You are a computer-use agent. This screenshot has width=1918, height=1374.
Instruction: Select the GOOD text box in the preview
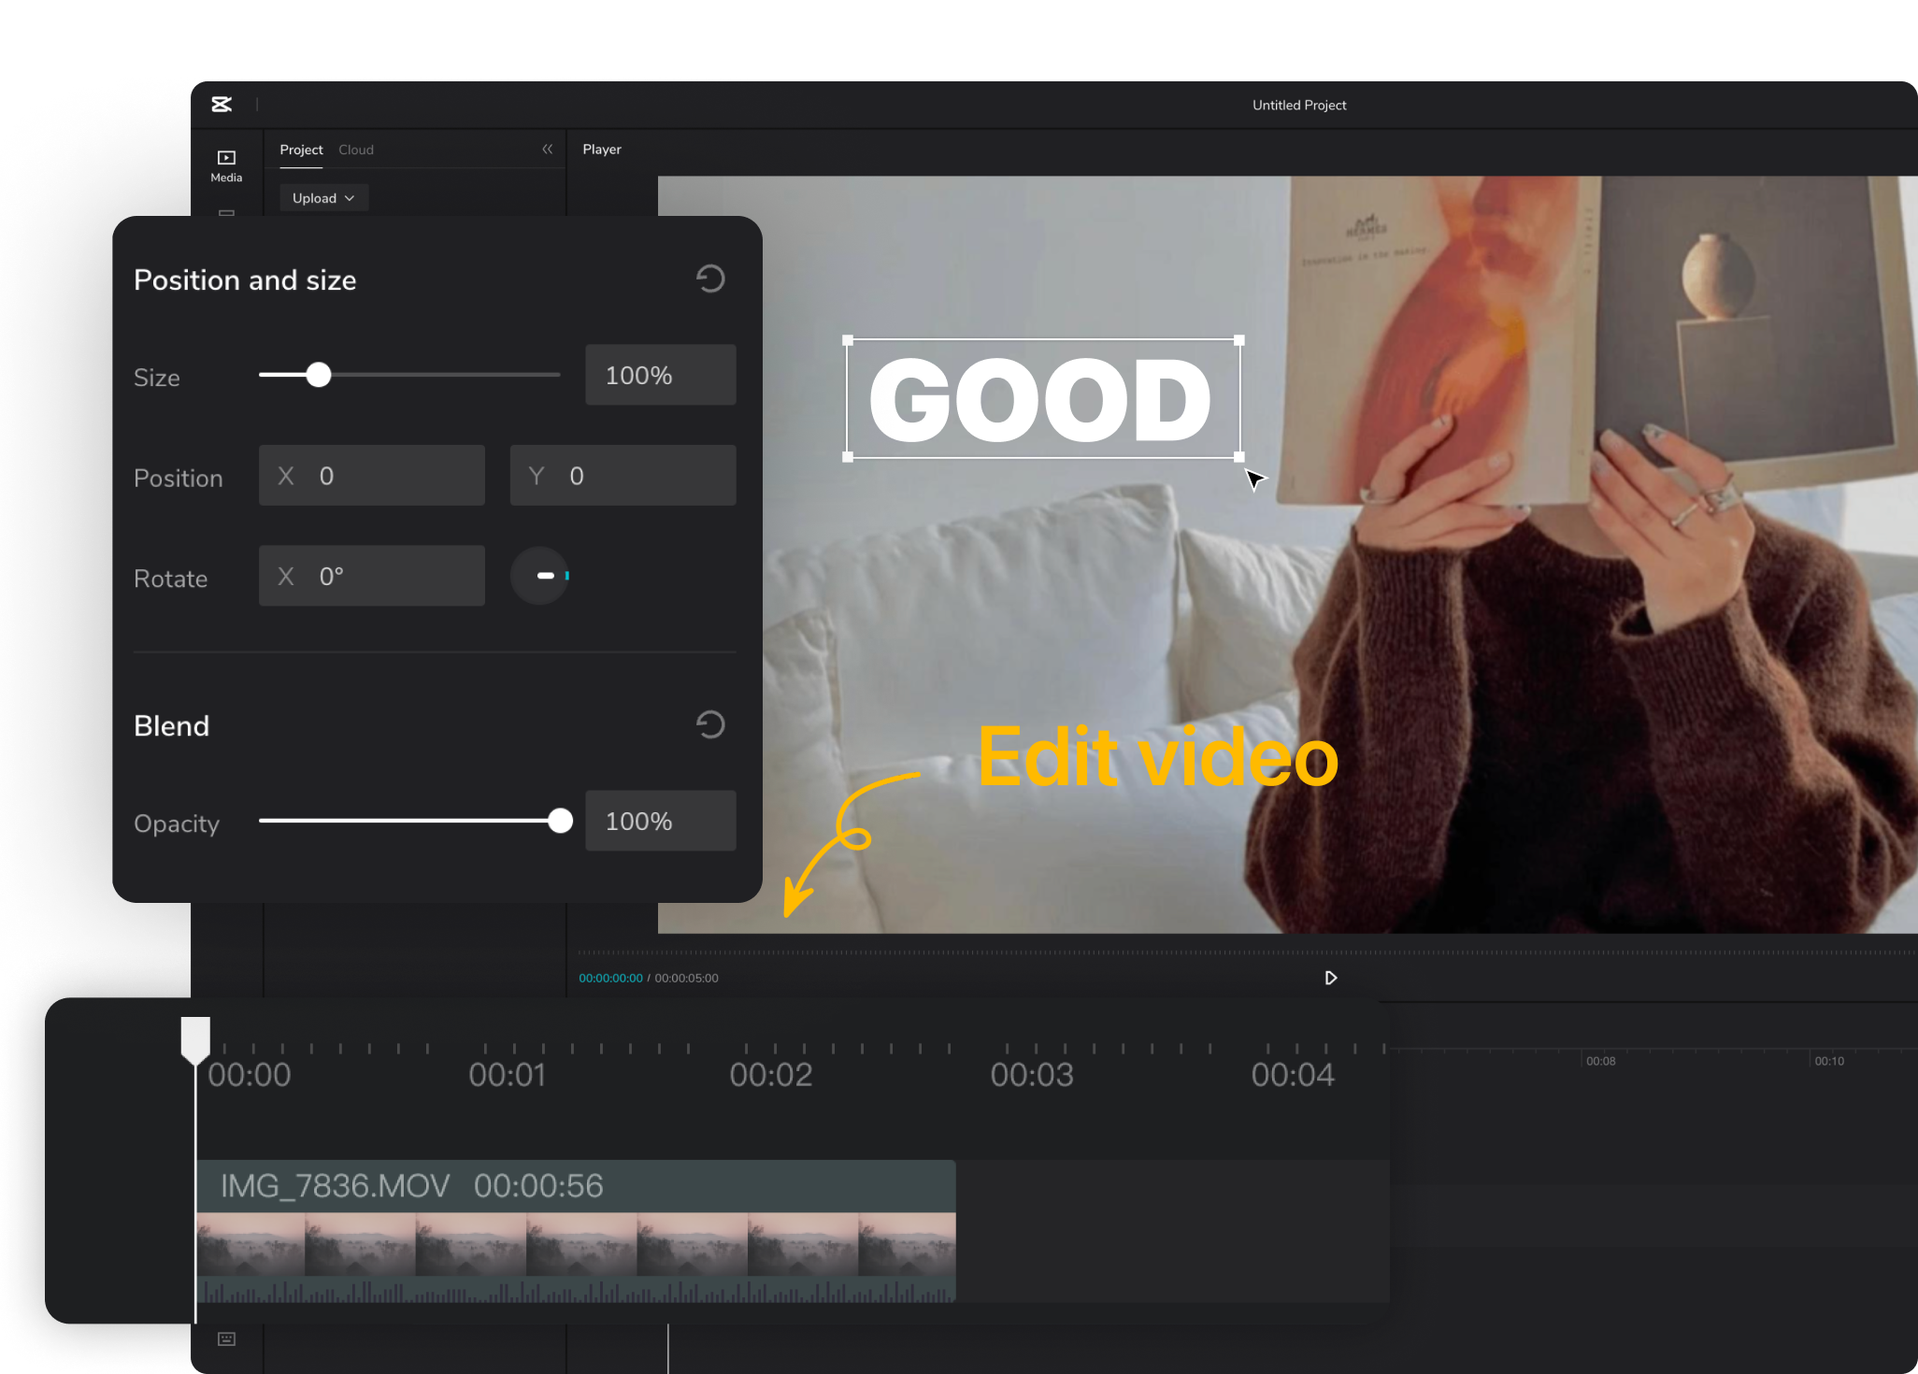(1040, 398)
